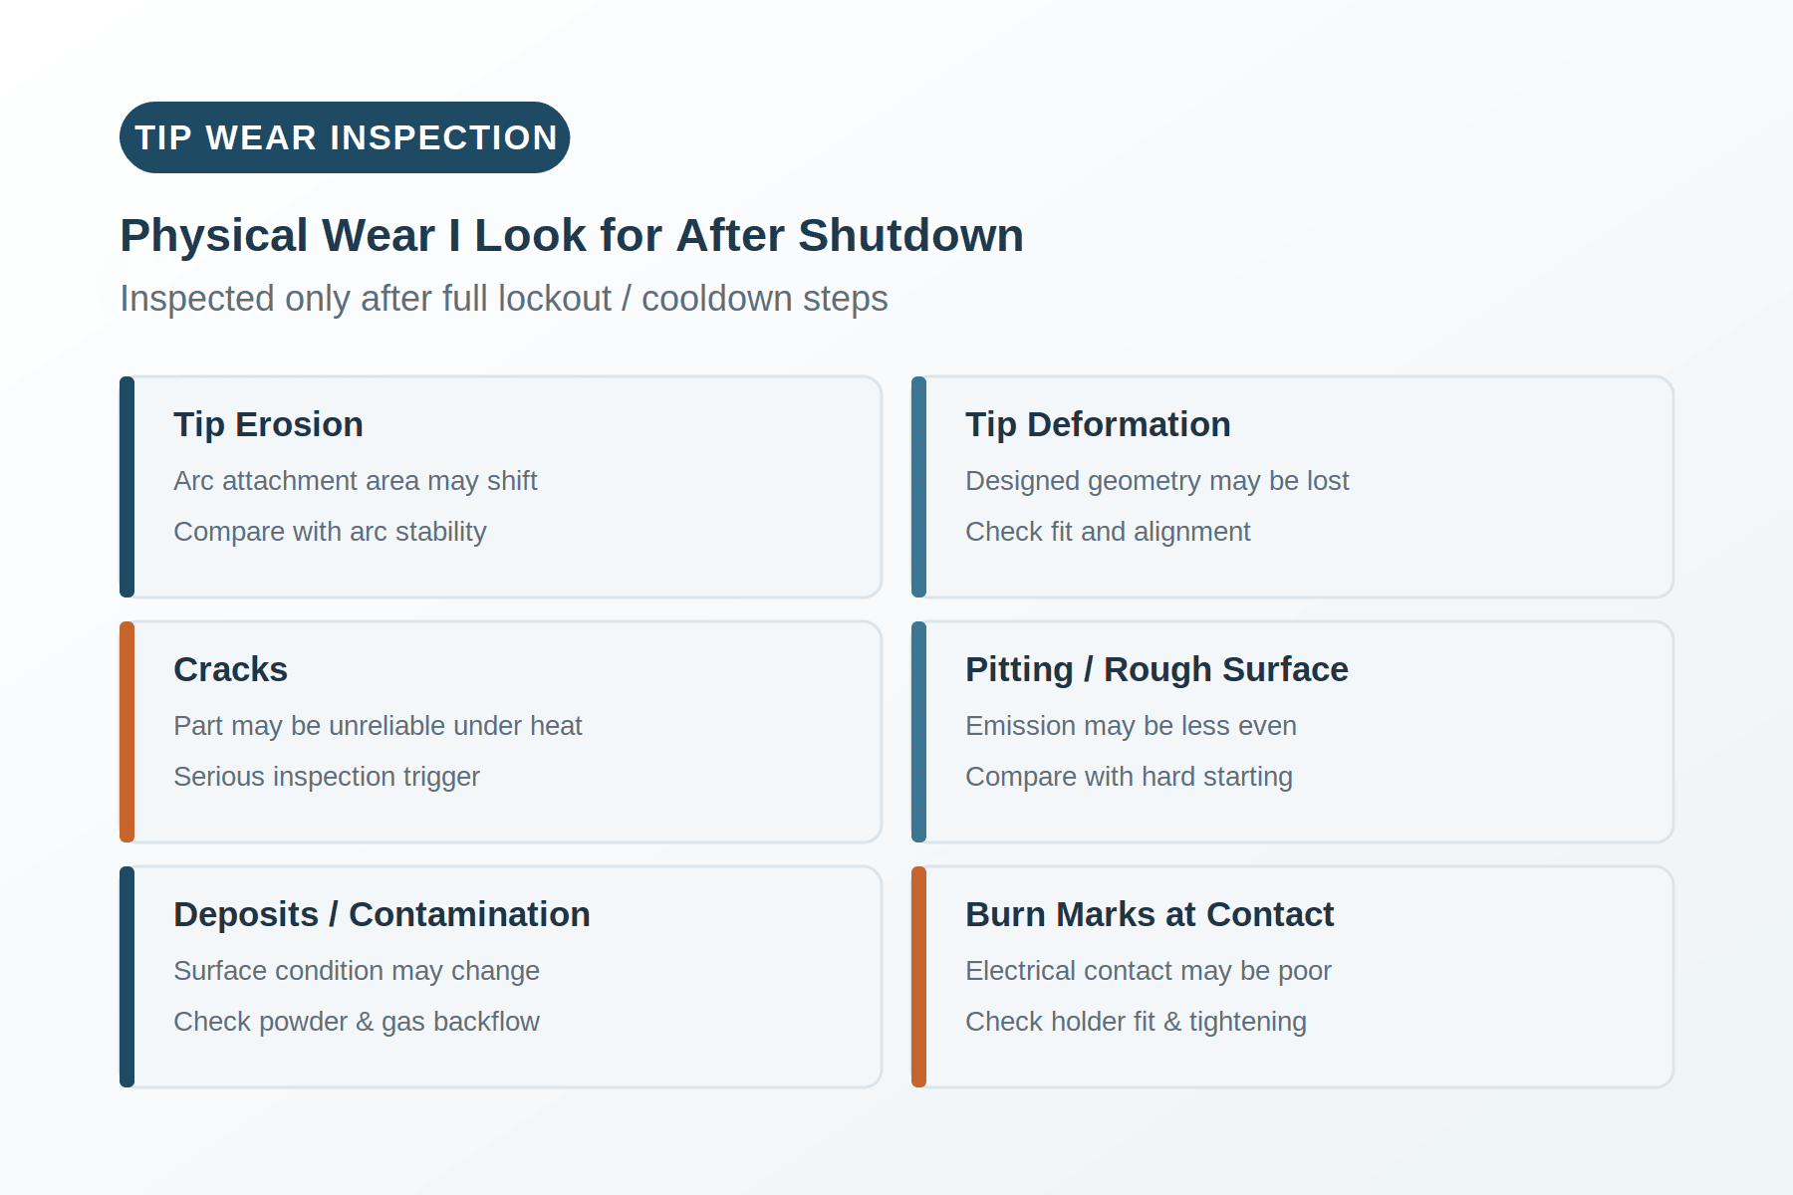
Task: Click the blue bar beside Tip Deformation
Action: (918, 487)
